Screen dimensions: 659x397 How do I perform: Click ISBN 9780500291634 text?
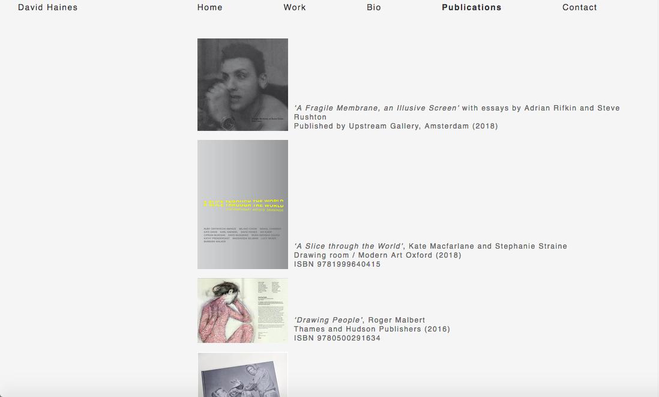point(337,338)
